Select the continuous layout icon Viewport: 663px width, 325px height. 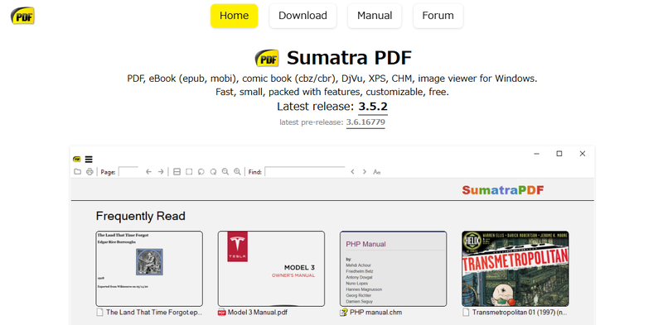coord(177,172)
